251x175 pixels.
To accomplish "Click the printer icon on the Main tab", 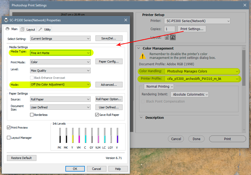I will pyautogui.click(x=7, y=29).
